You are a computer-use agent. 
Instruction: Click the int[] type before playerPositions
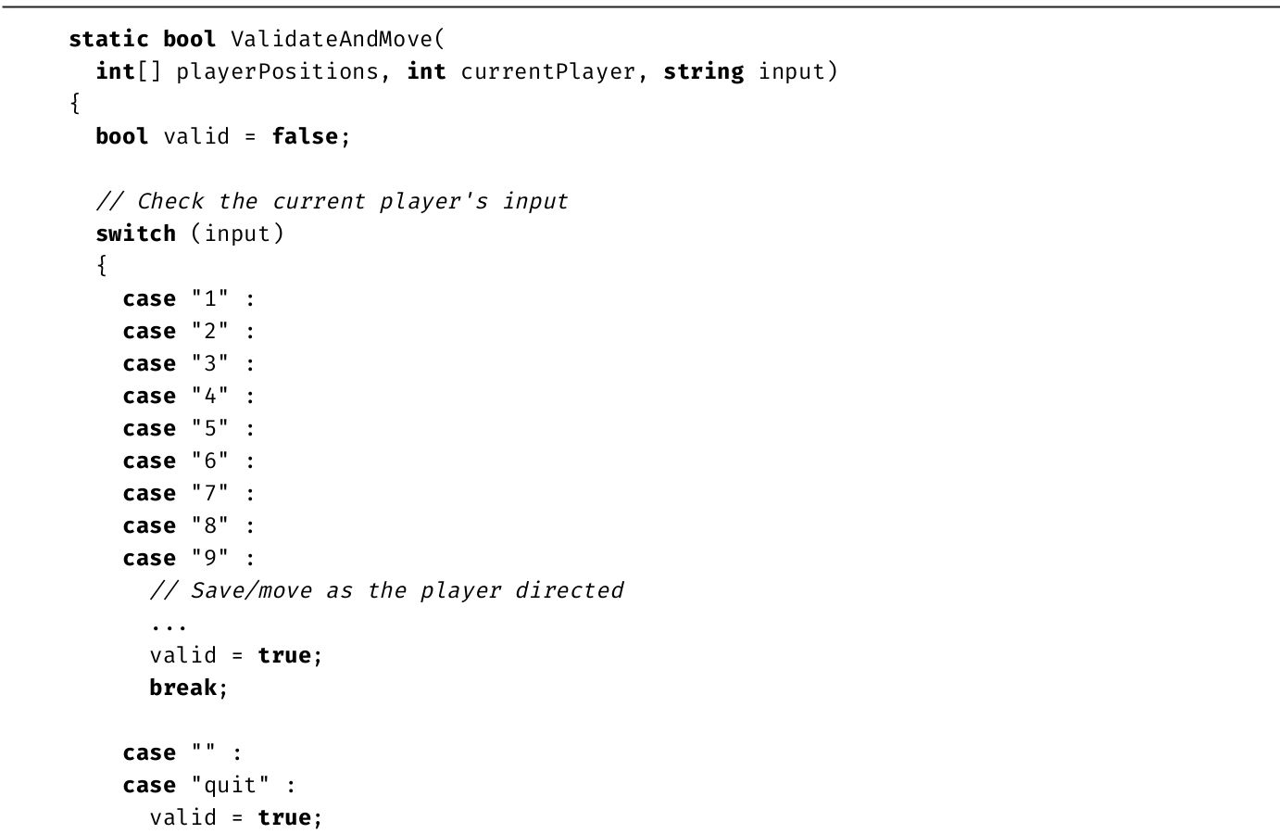coord(128,71)
